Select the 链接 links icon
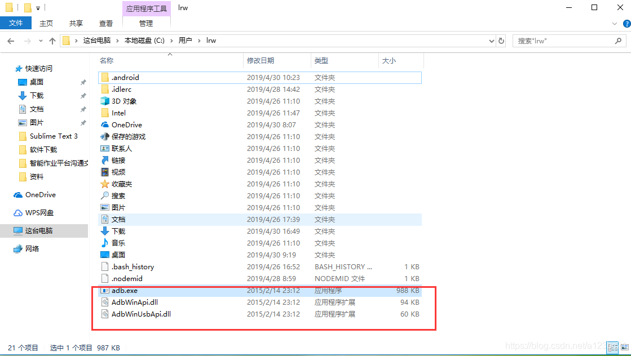This screenshot has height=356, width=631. [105, 161]
